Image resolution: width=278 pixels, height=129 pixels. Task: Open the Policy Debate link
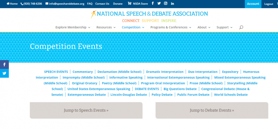click(x=162, y=95)
